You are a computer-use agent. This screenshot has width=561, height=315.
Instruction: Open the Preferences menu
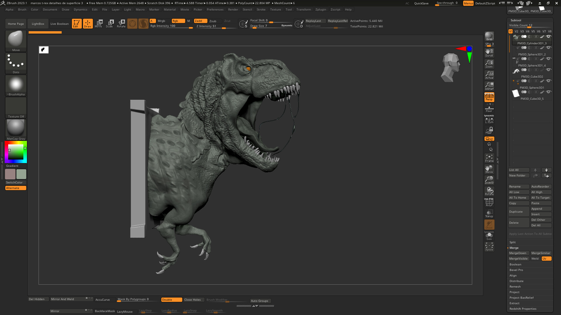pos(215,9)
